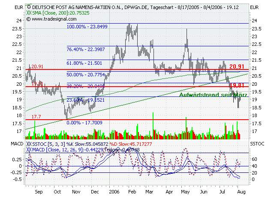
Task: Click the SMA indicator icon beside 'SMA [Close, 200]'
Action: pos(29,13)
